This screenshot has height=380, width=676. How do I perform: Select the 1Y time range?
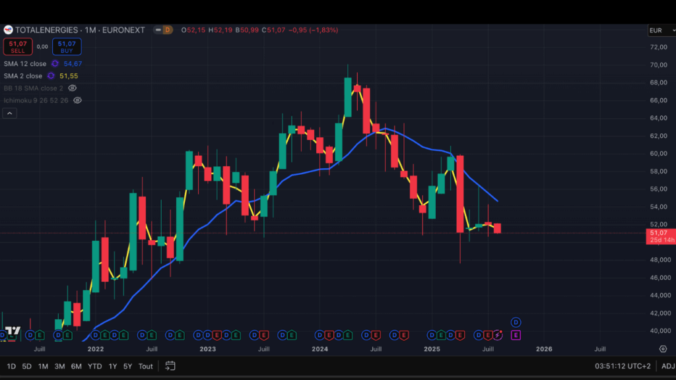click(112, 366)
